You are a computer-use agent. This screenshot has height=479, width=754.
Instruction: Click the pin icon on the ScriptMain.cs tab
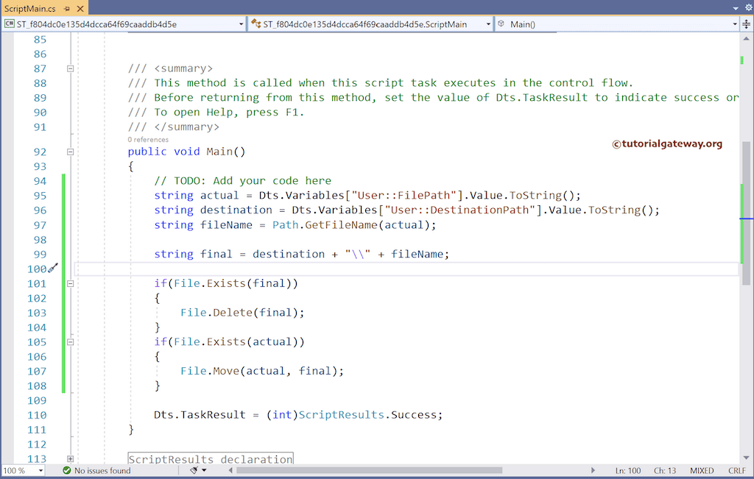(67, 9)
